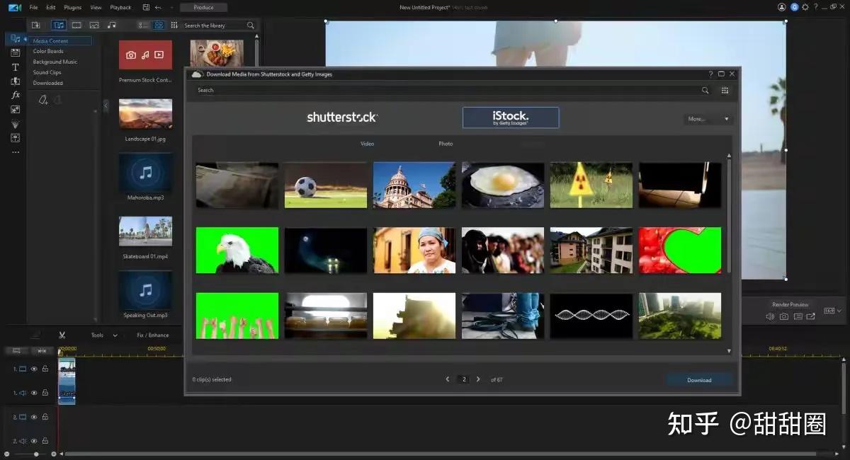Click the Produce button
Image resolution: width=850 pixels, height=460 pixels.
(203, 7)
